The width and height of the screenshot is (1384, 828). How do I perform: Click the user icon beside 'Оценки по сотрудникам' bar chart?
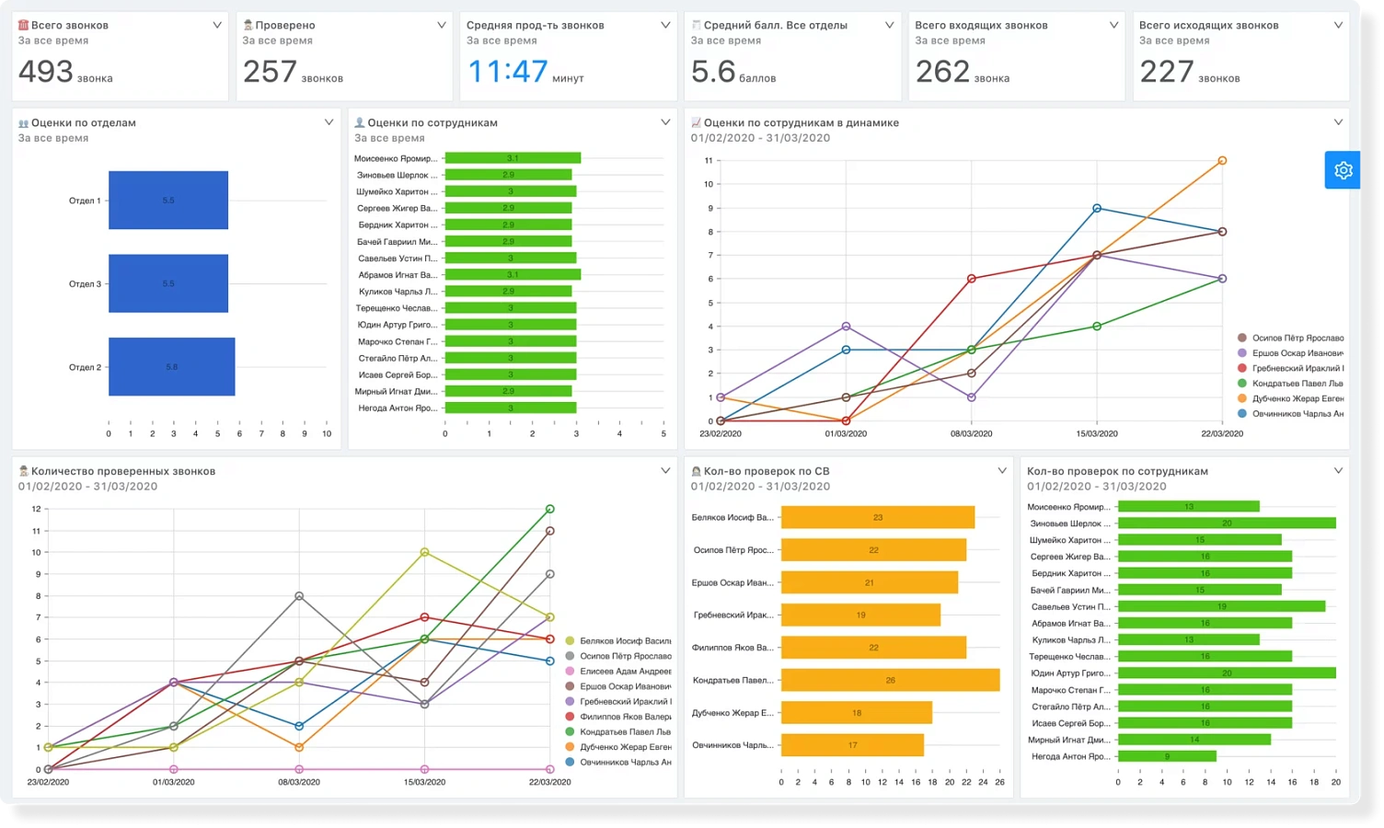click(360, 122)
